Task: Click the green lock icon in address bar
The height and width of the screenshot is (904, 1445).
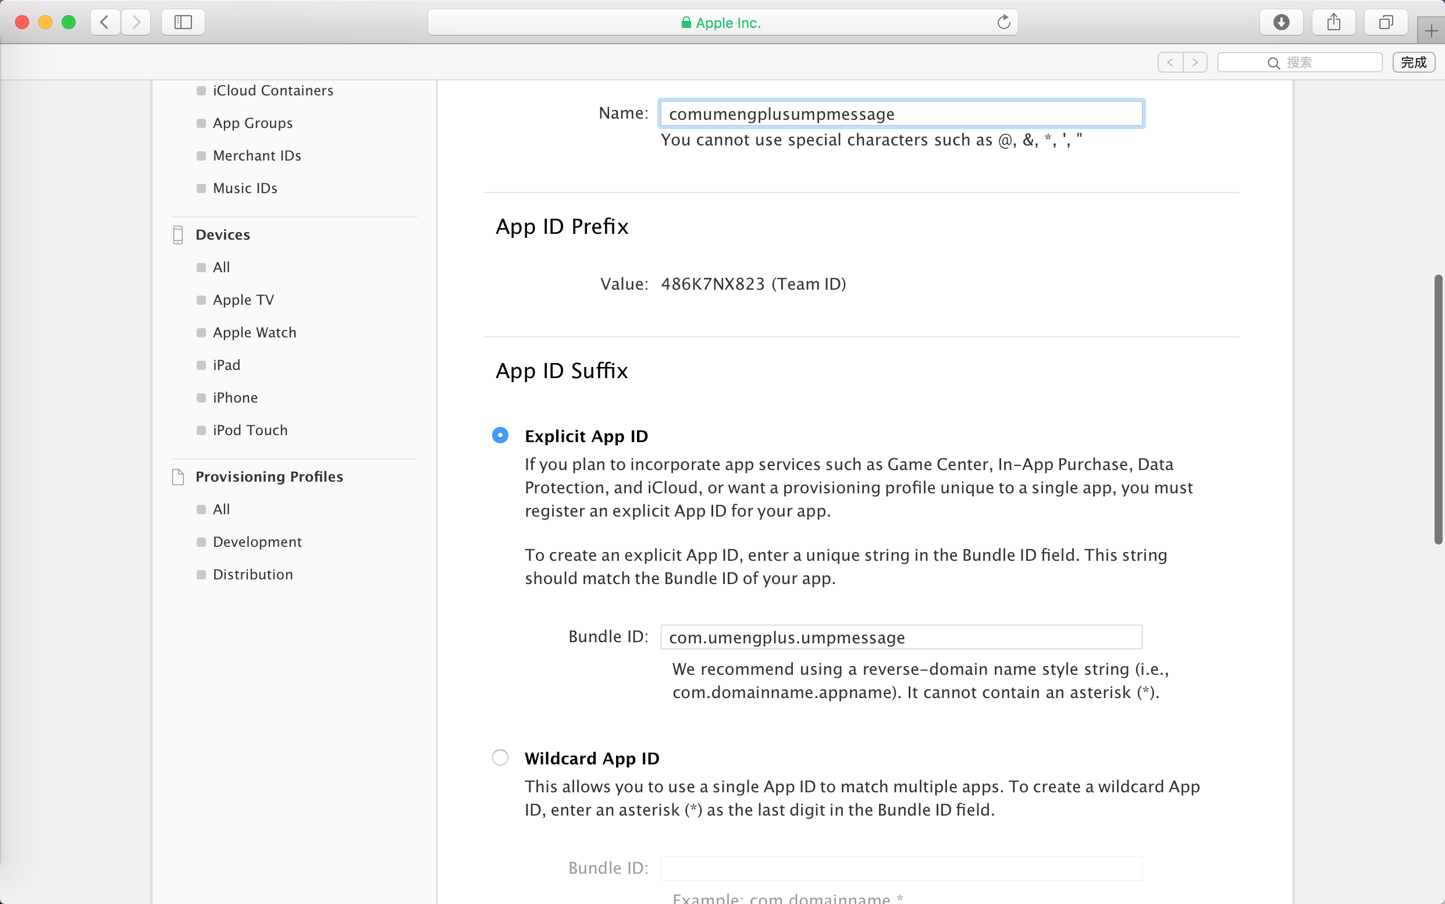Action: [x=686, y=23]
